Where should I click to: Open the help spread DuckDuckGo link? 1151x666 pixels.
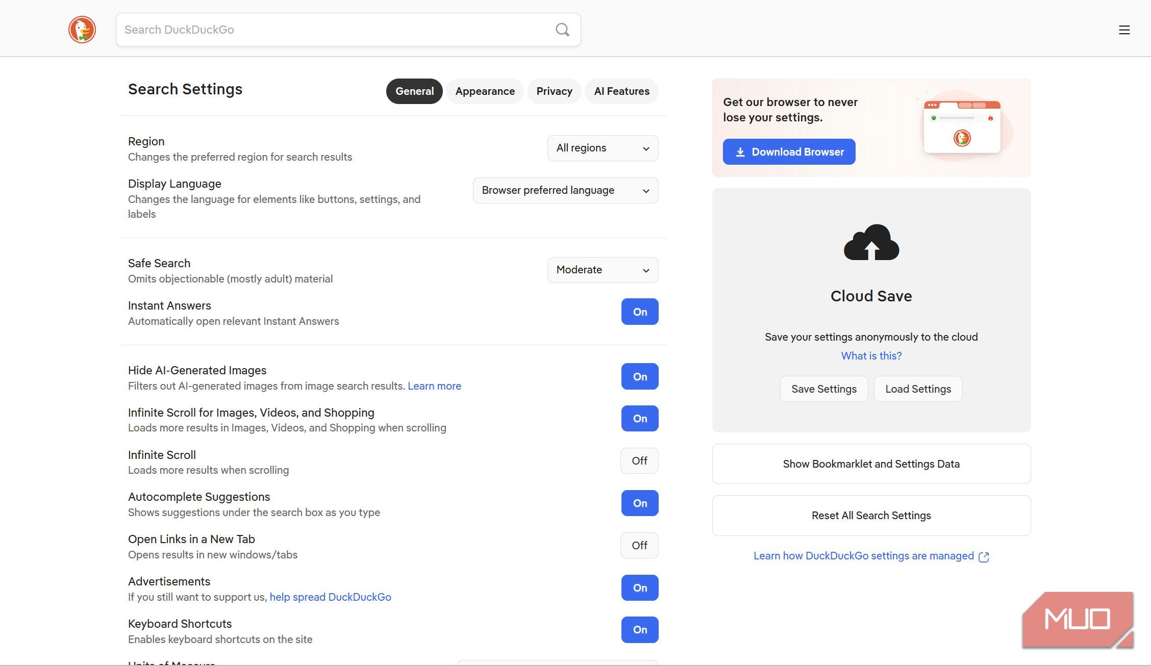pyautogui.click(x=330, y=597)
